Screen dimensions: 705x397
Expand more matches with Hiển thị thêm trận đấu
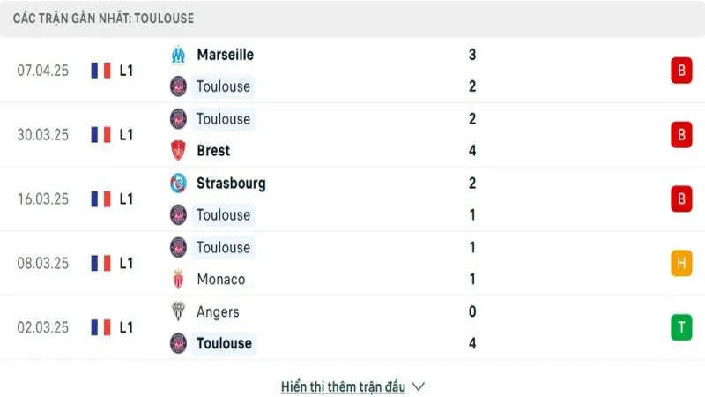[343, 386]
